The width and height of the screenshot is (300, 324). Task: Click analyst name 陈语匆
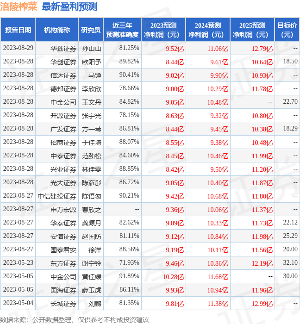point(92,196)
